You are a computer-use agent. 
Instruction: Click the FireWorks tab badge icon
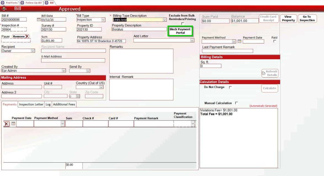coord(3,2)
